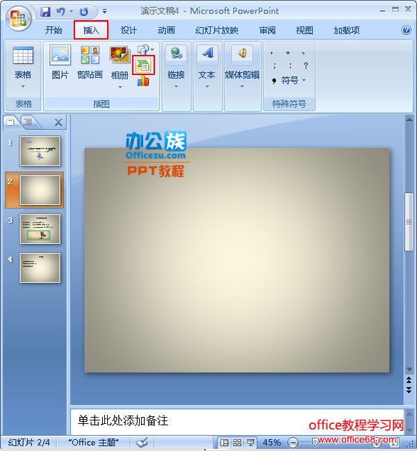Click the 链接 hyperlink globe icon
Screen dimensions: 417x451
177,54
